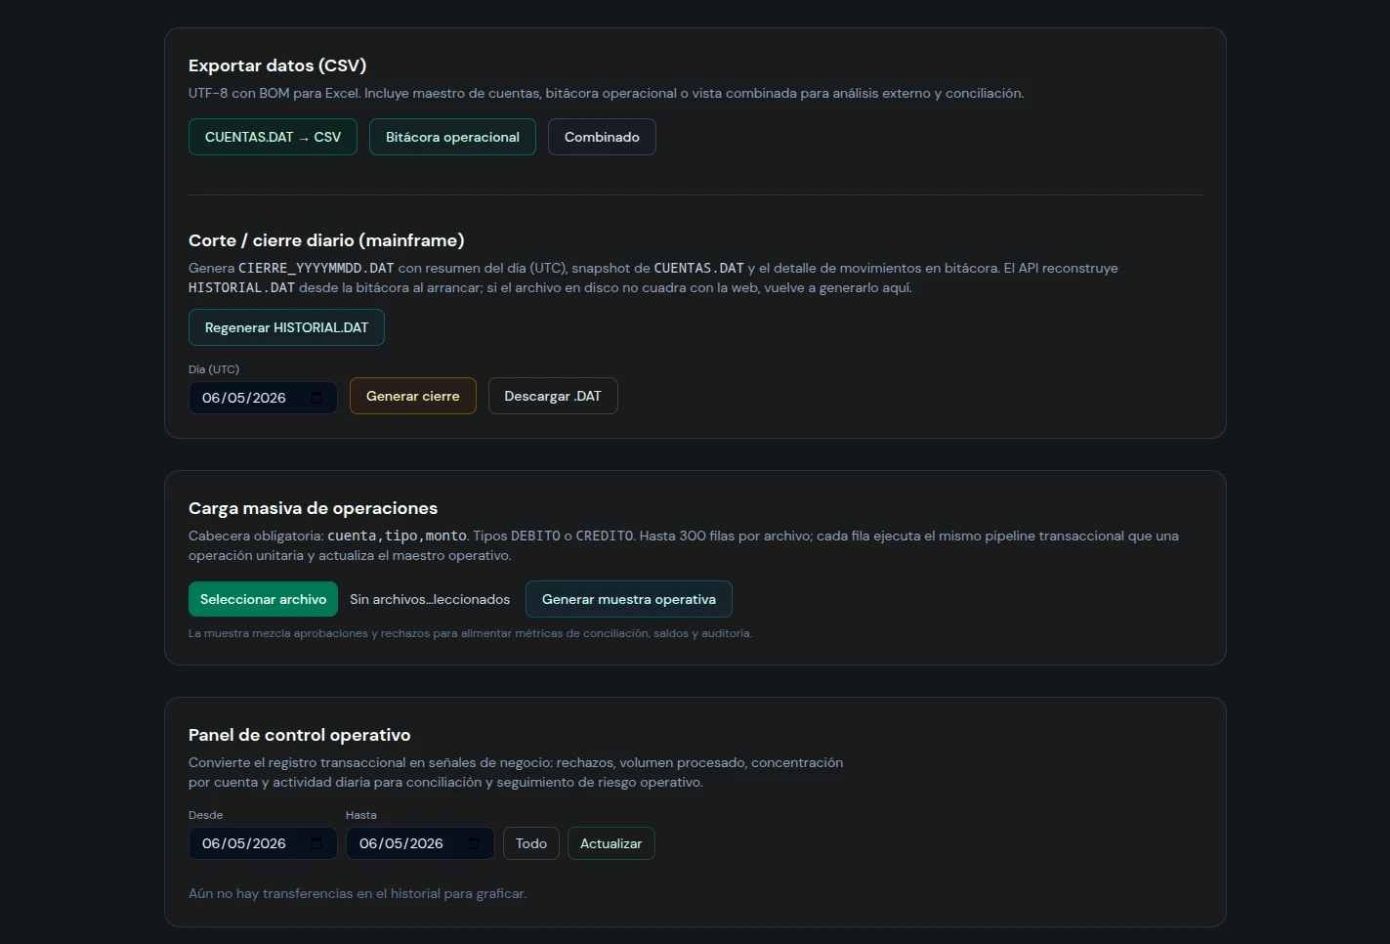Screen dimensions: 1390x944
Task: Focus the Día (UTC) date field
Action: click(x=263, y=398)
